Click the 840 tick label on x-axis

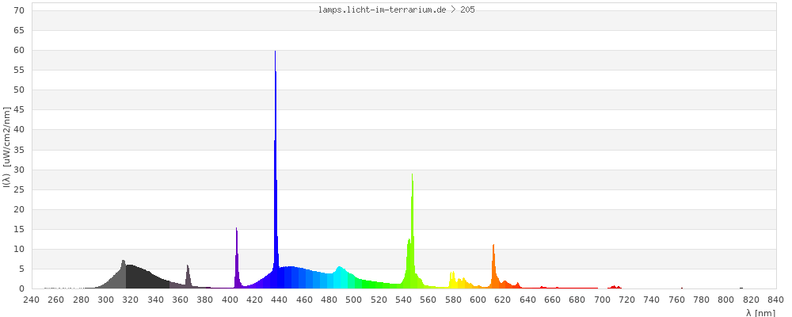(776, 300)
